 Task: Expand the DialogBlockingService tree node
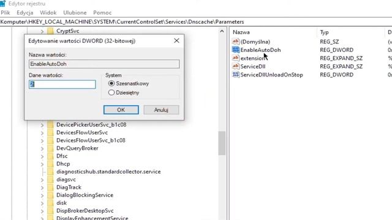[42, 196]
